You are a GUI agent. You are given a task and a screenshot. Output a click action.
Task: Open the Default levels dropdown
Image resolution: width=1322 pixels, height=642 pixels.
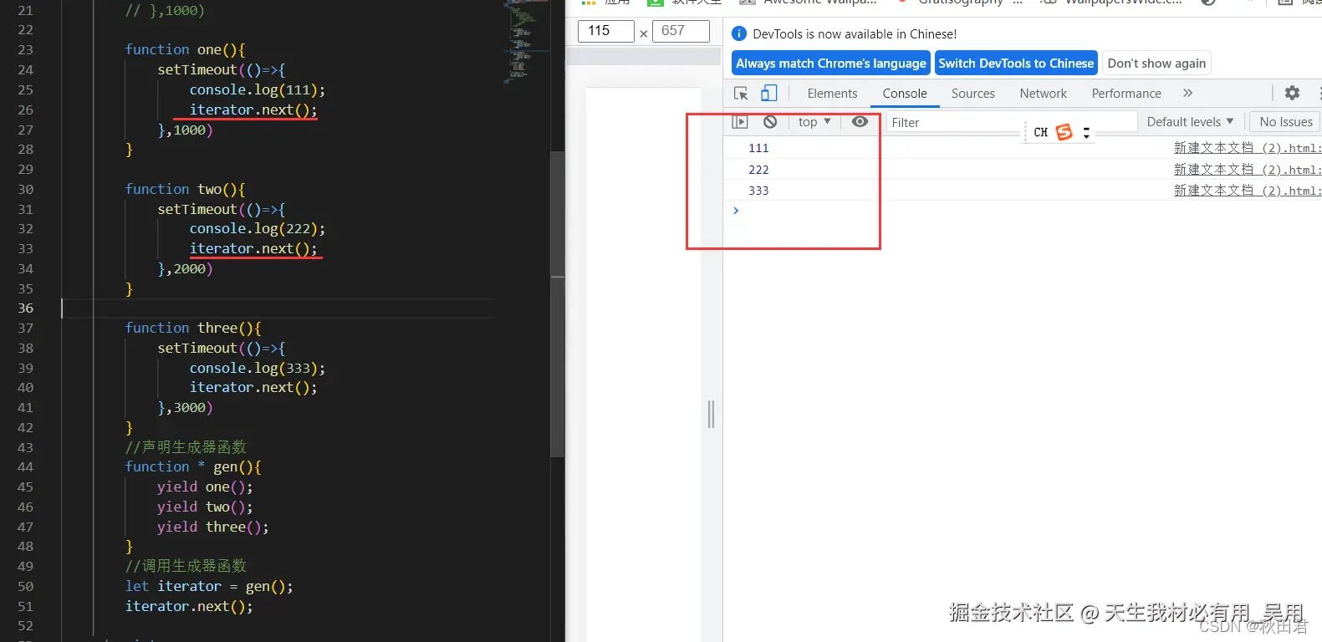(x=1190, y=122)
